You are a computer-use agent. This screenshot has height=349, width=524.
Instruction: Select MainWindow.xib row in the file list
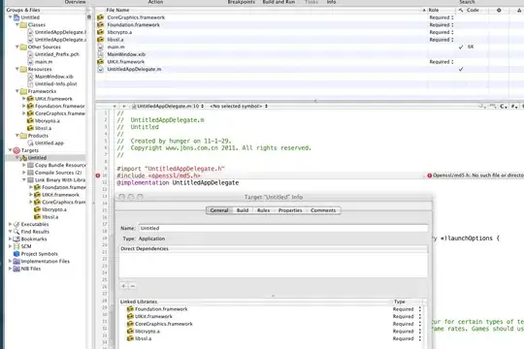click(262, 54)
